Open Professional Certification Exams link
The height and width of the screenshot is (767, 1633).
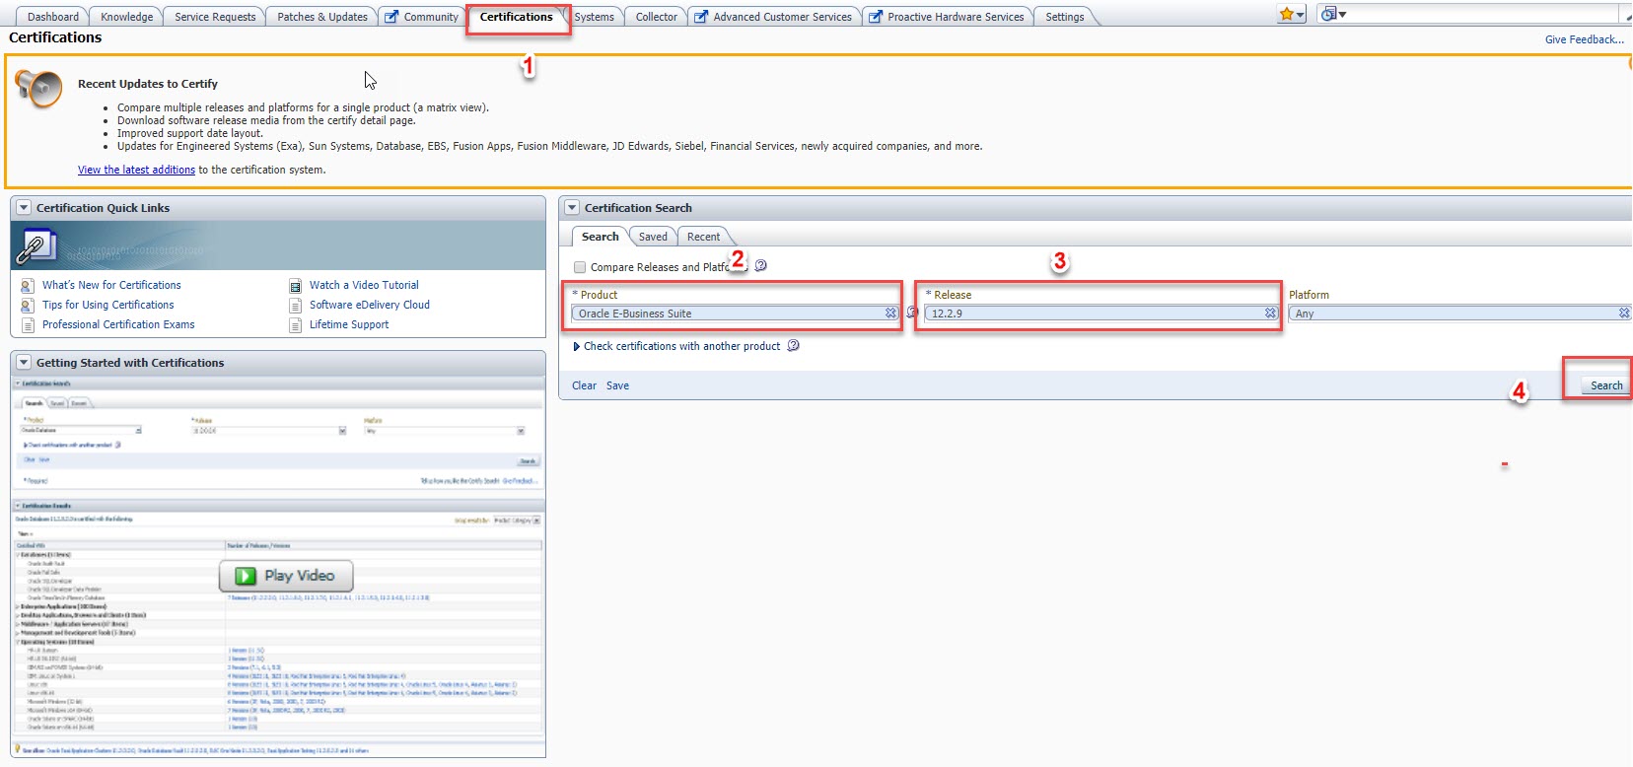point(118,324)
